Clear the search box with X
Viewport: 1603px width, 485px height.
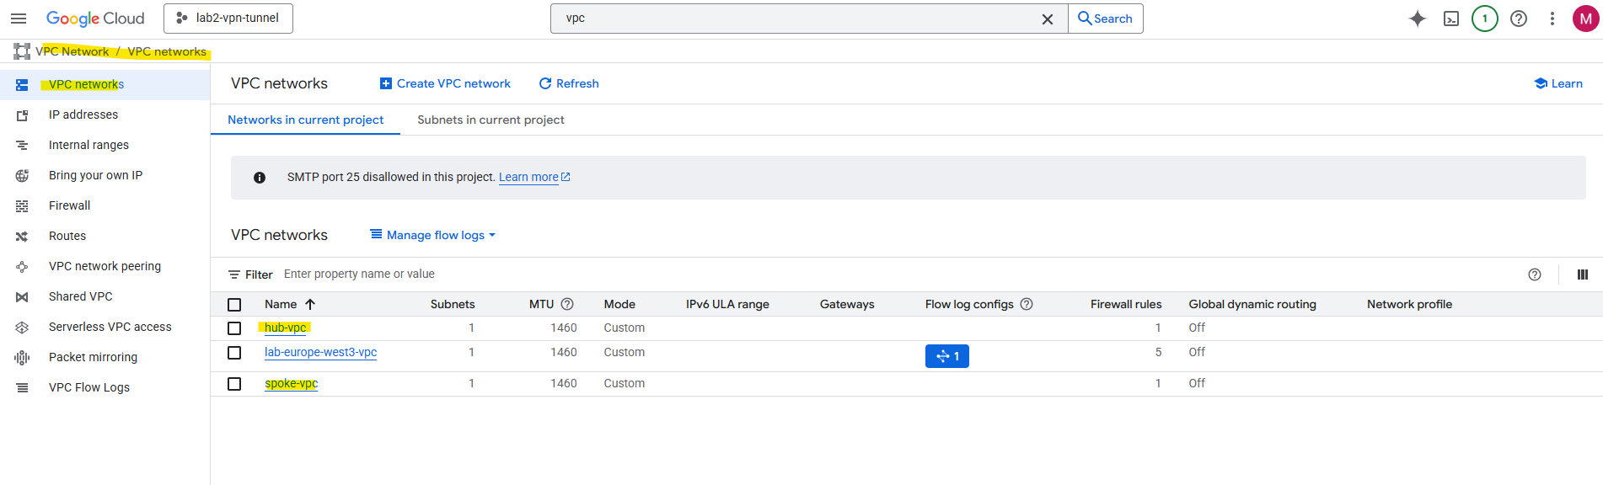pos(1047,19)
